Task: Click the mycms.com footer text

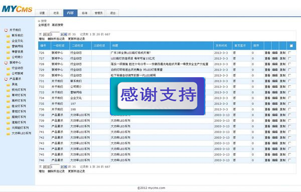Action: click(157, 188)
